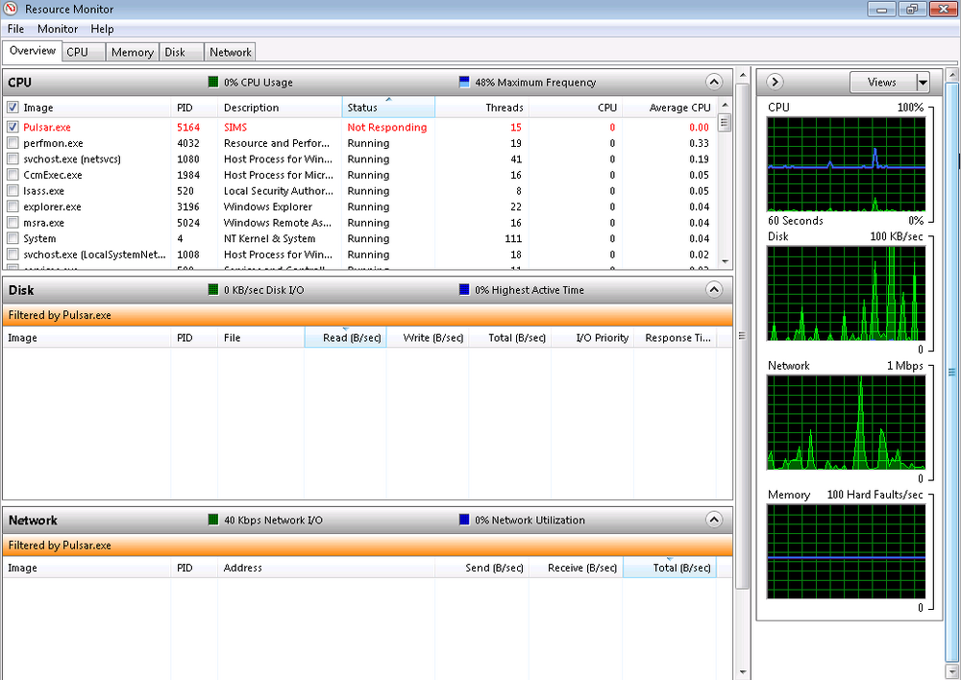Sort Disk table by I/O Priority column
The image size is (961, 680).
(593, 337)
